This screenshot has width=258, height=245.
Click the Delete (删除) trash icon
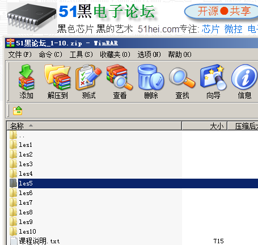(151, 77)
